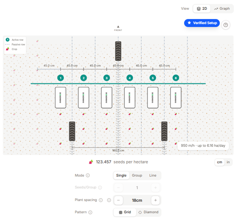Screen dimensions: 236x219
Task: Switch to the 2D view tab
Action: click(x=202, y=8)
